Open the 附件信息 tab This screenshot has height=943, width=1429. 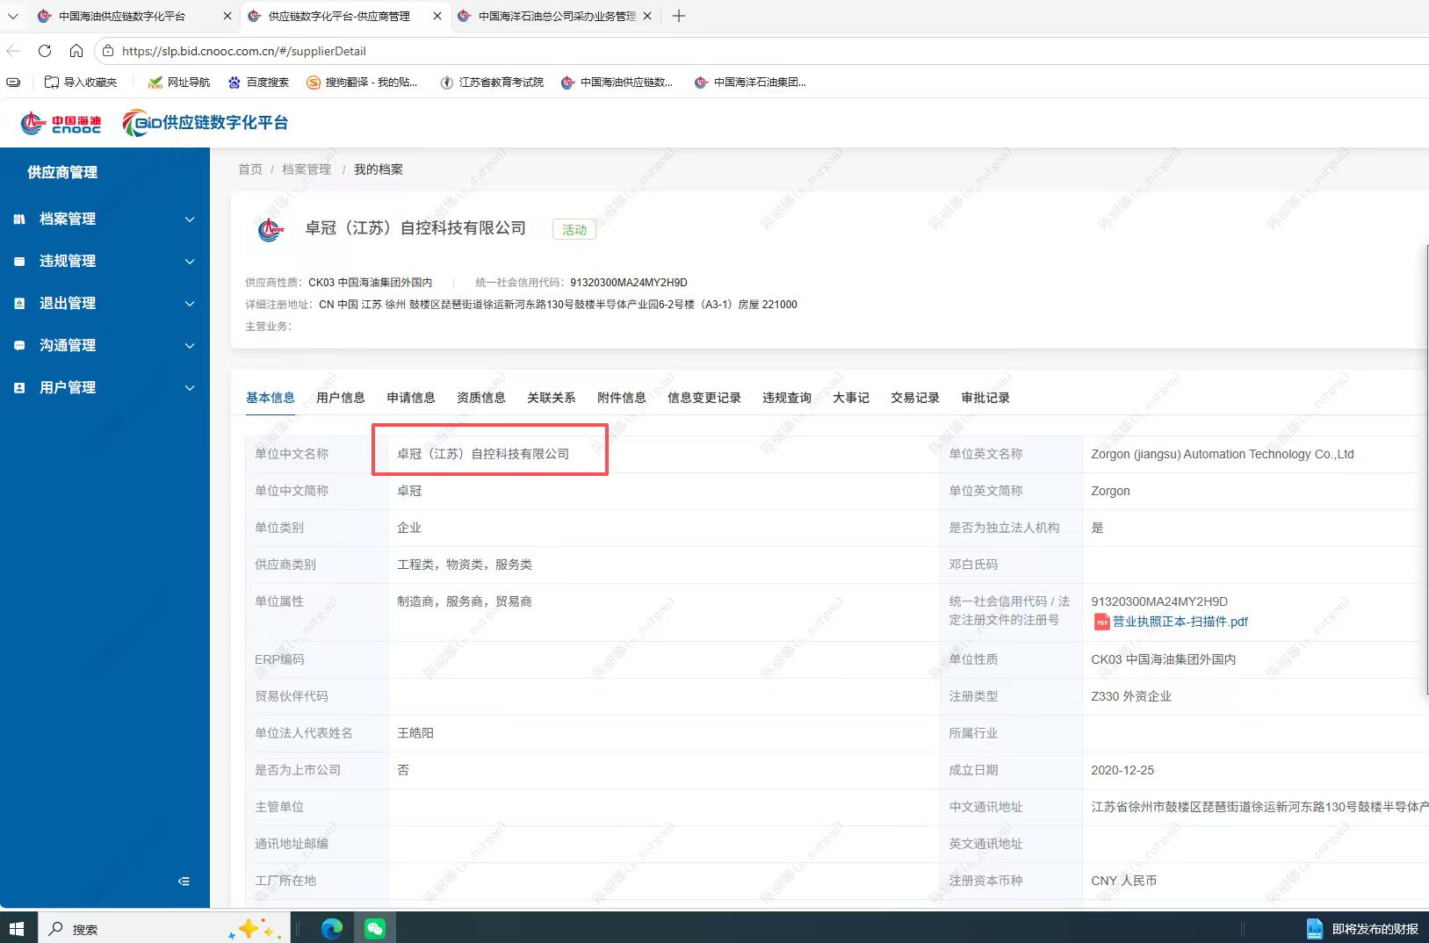click(621, 398)
